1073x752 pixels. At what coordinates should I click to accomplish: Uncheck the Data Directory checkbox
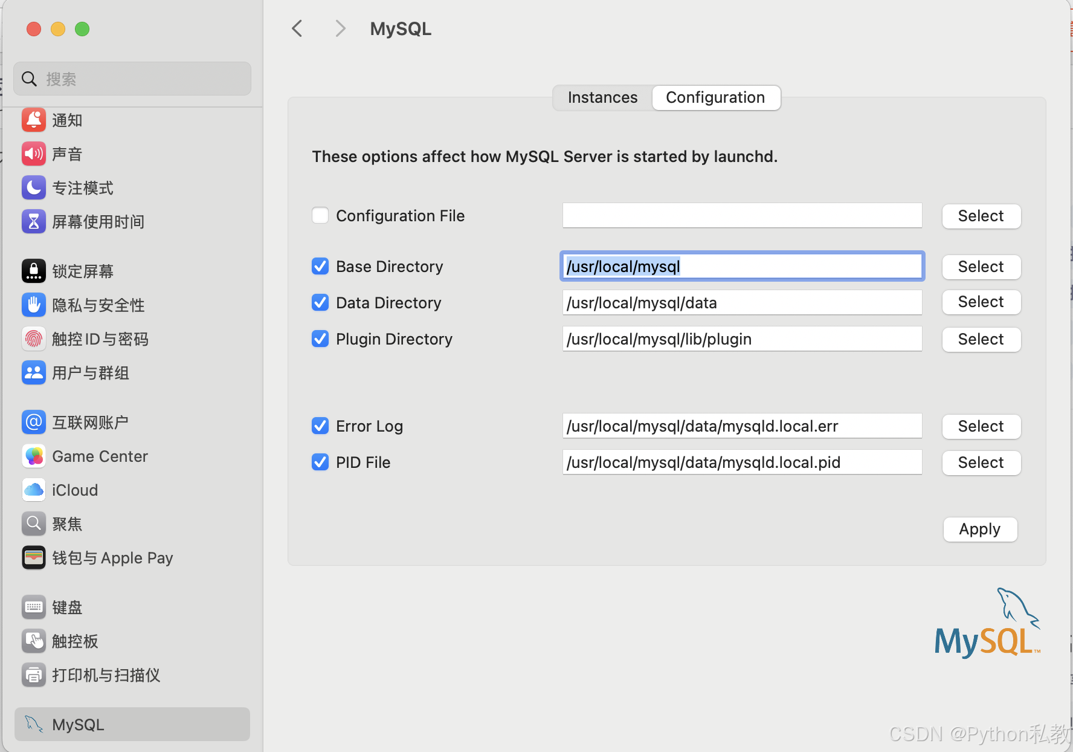coord(320,302)
